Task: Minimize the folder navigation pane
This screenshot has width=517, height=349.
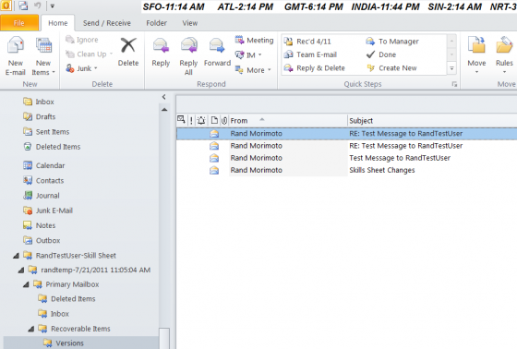Action: click(164, 97)
